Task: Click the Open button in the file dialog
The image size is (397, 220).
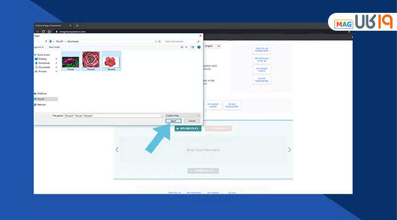Action: coord(173,120)
